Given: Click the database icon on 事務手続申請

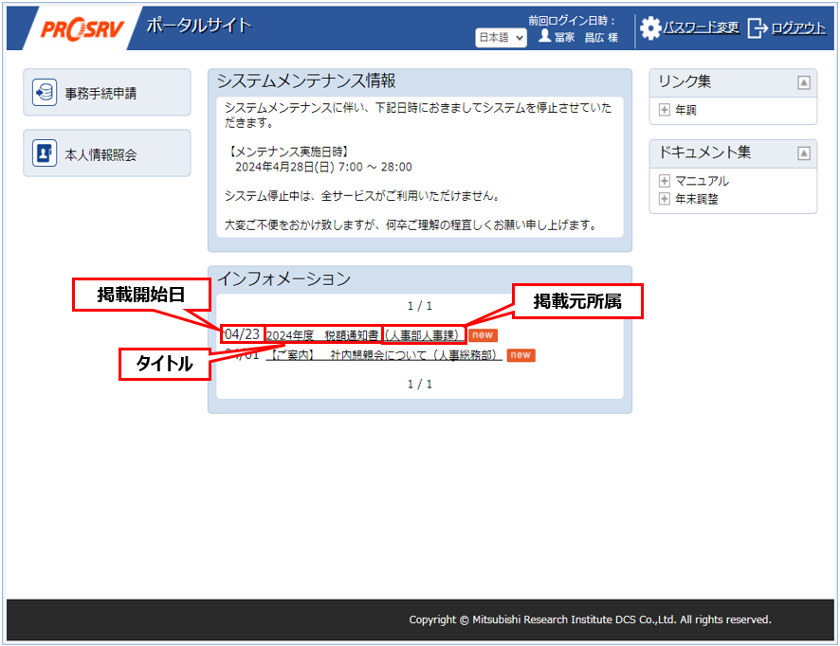Looking at the screenshot, I should 45,93.
